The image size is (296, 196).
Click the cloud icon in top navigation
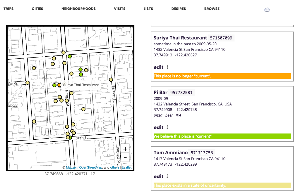tap(267, 10)
